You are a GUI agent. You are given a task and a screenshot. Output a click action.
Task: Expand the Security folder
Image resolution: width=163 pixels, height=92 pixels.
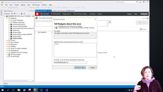[7, 41]
